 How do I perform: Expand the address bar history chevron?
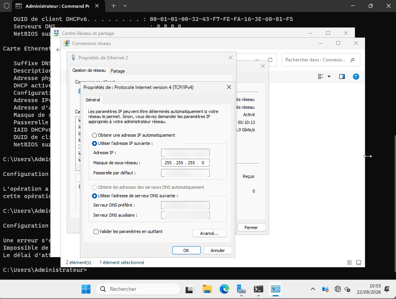(x=257, y=60)
